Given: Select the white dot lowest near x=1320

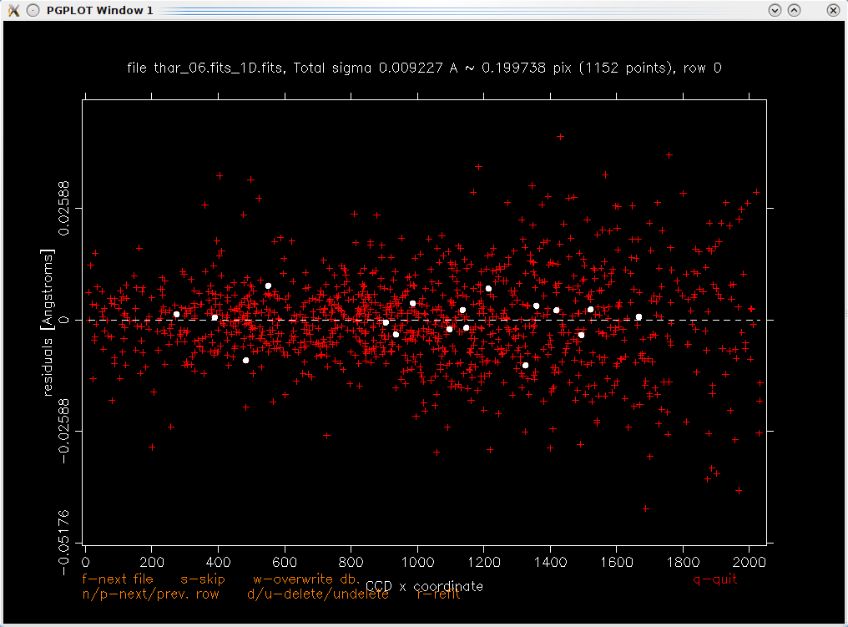Looking at the screenshot, I should pos(525,366).
